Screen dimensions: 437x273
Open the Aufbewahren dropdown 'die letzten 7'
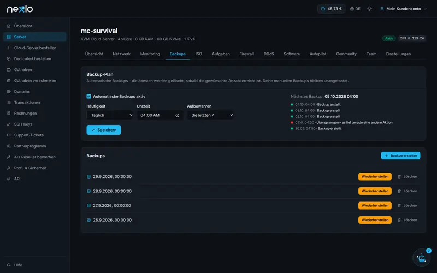(210, 115)
